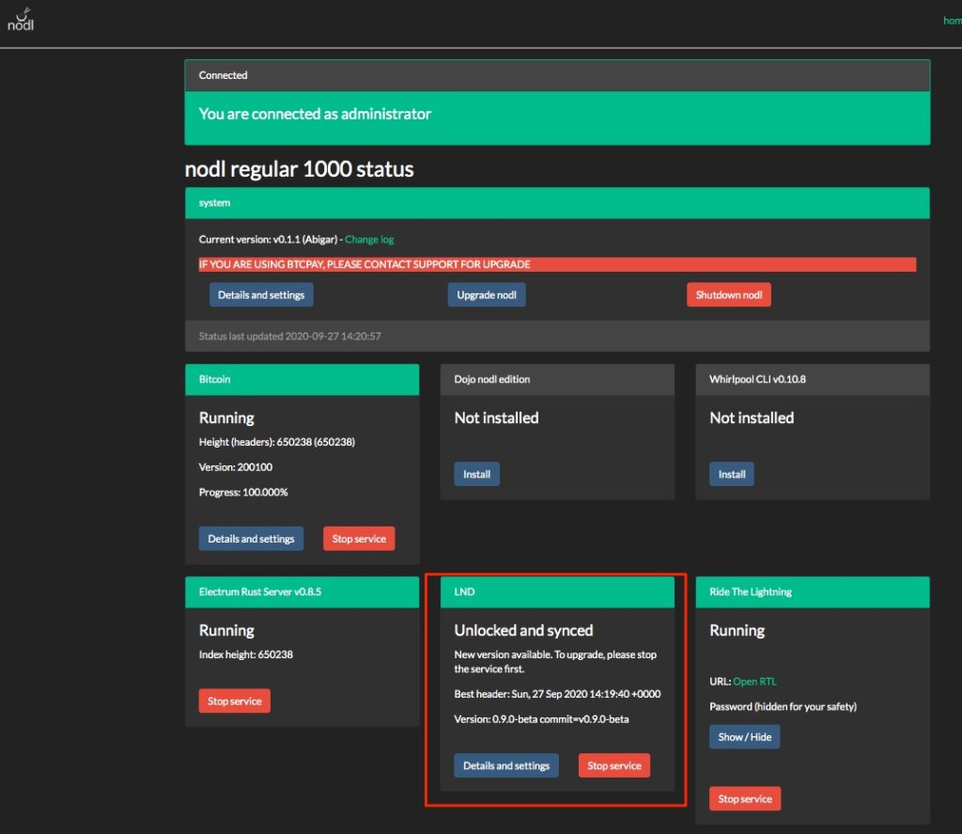
Task: Click Upgrade nodl button
Action: pos(487,295)
